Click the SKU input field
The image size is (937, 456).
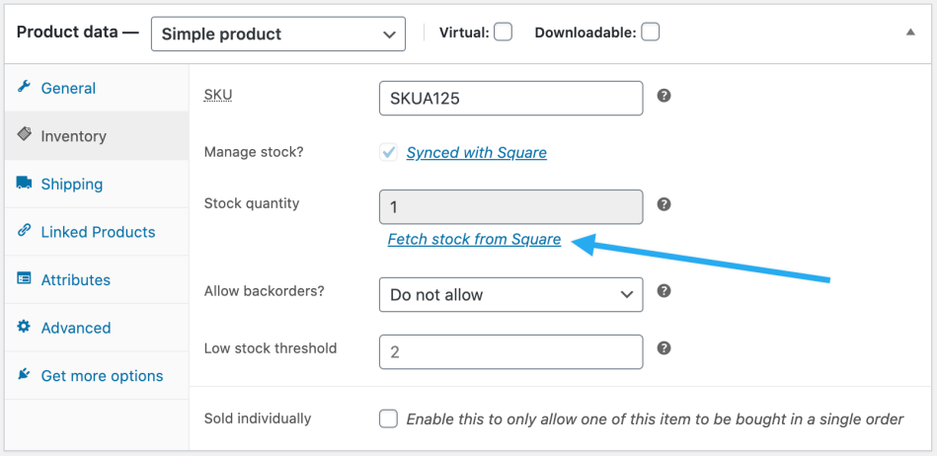click(x=510, y=98)
